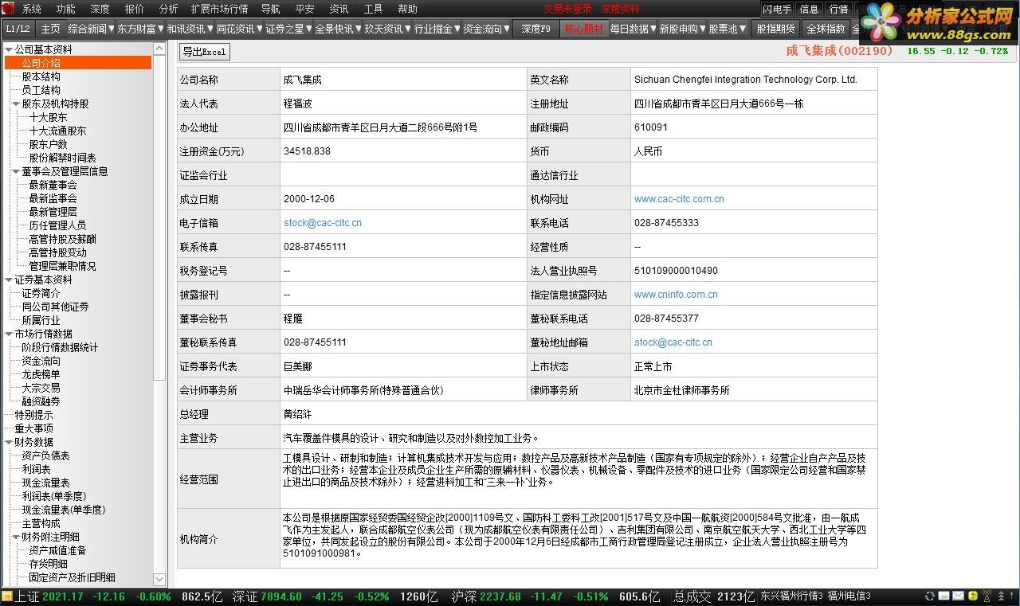
Task: Click the 东兴福州行情3 server label
Action: tap(790, 596)
